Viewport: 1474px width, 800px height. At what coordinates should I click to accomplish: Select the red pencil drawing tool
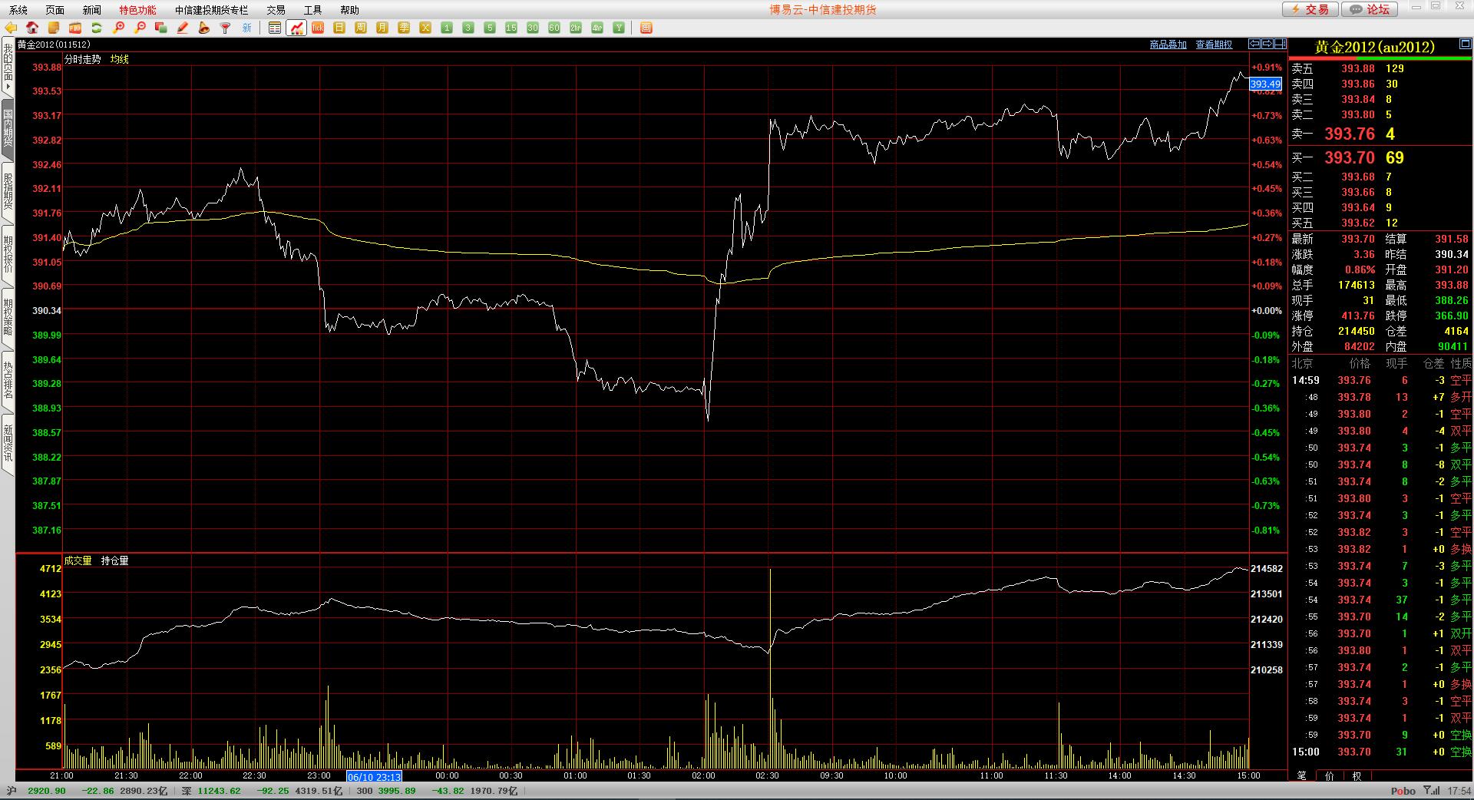[x=183, y=28]
